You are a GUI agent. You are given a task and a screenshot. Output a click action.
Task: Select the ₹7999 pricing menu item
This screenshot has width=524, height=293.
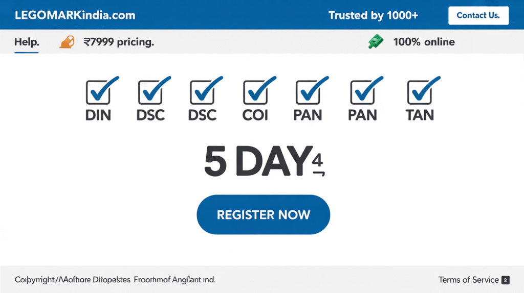click(119, 42)
